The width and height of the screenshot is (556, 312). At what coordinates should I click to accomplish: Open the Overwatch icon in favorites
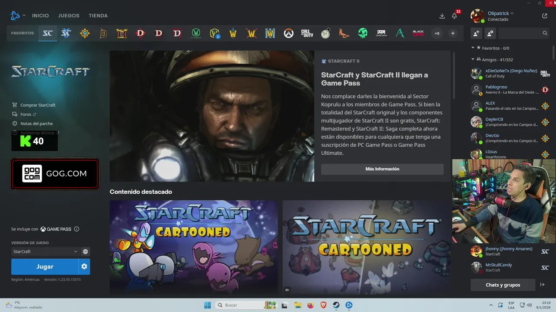[x=288, y=33]
